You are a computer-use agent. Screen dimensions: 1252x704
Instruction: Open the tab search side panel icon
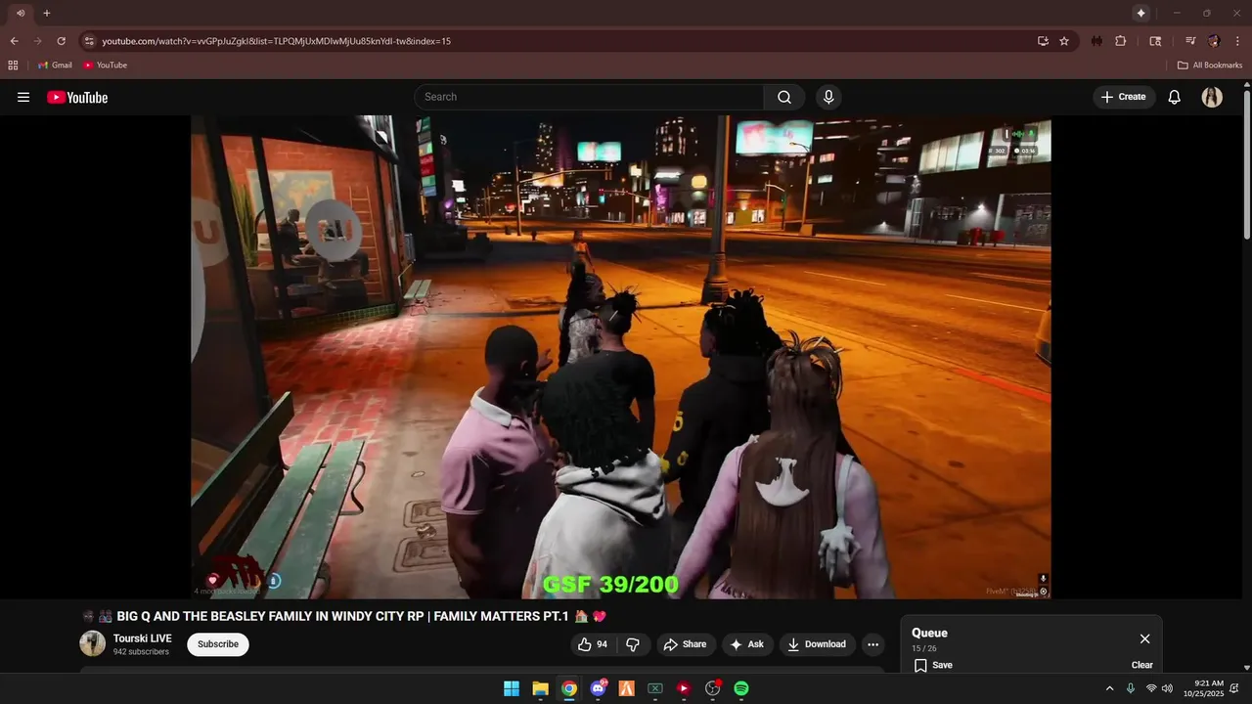coord(1155,41)
